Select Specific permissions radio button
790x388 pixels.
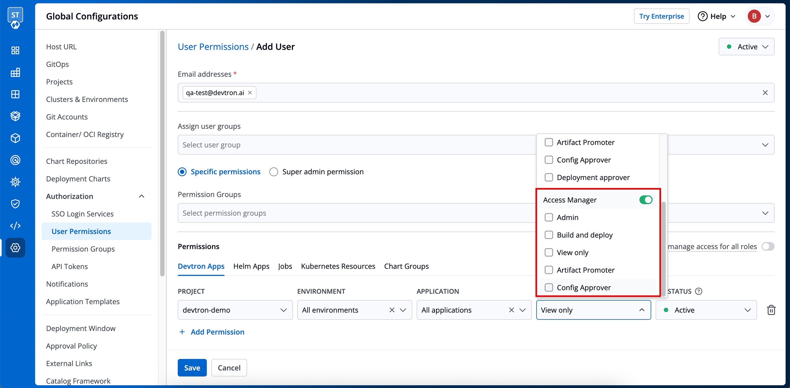tap(182, 172)
